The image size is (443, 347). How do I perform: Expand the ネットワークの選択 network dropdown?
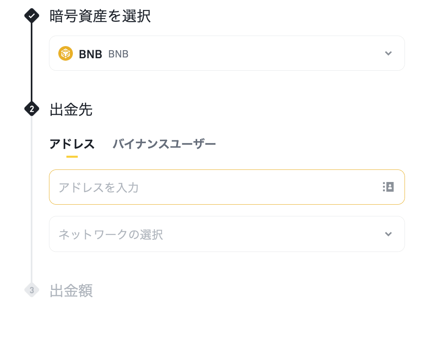pos(227,234)
